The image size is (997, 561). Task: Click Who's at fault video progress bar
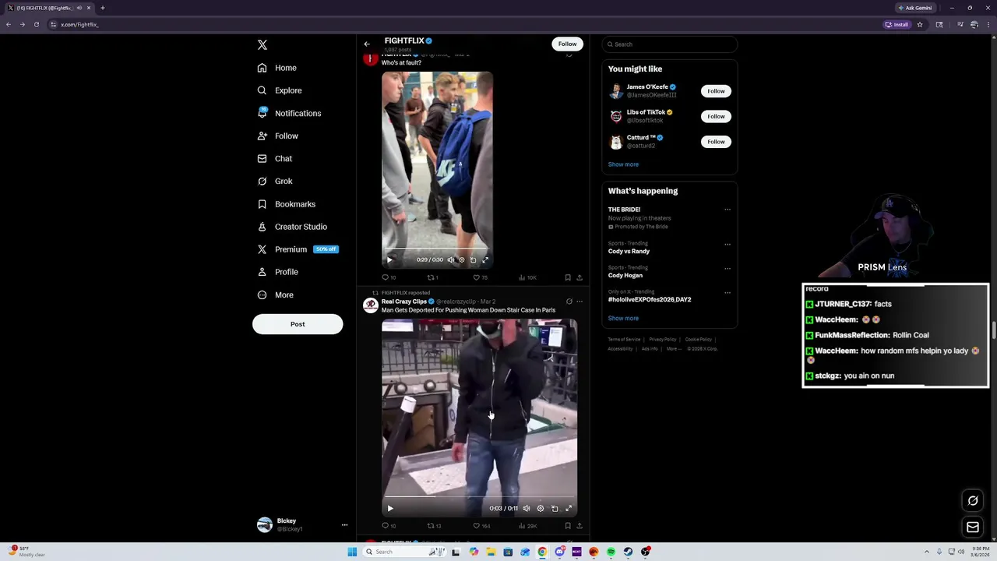tap(437, 249)
